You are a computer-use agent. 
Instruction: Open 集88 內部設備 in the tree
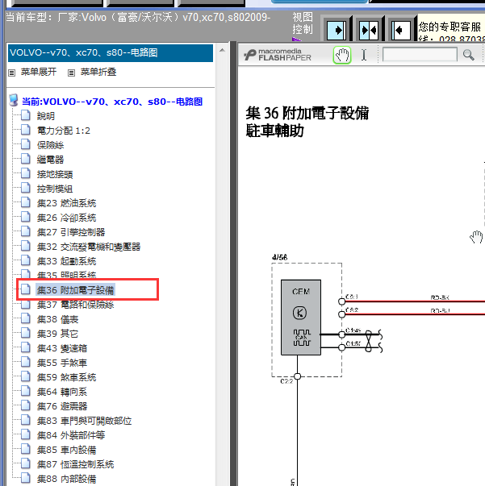pyautogui.click(x=66, y=479)
